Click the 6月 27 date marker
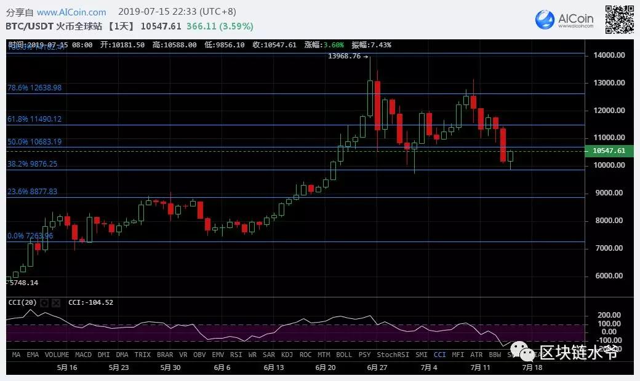The height and width of the screenshot is (381, 640). click(377, 367)
